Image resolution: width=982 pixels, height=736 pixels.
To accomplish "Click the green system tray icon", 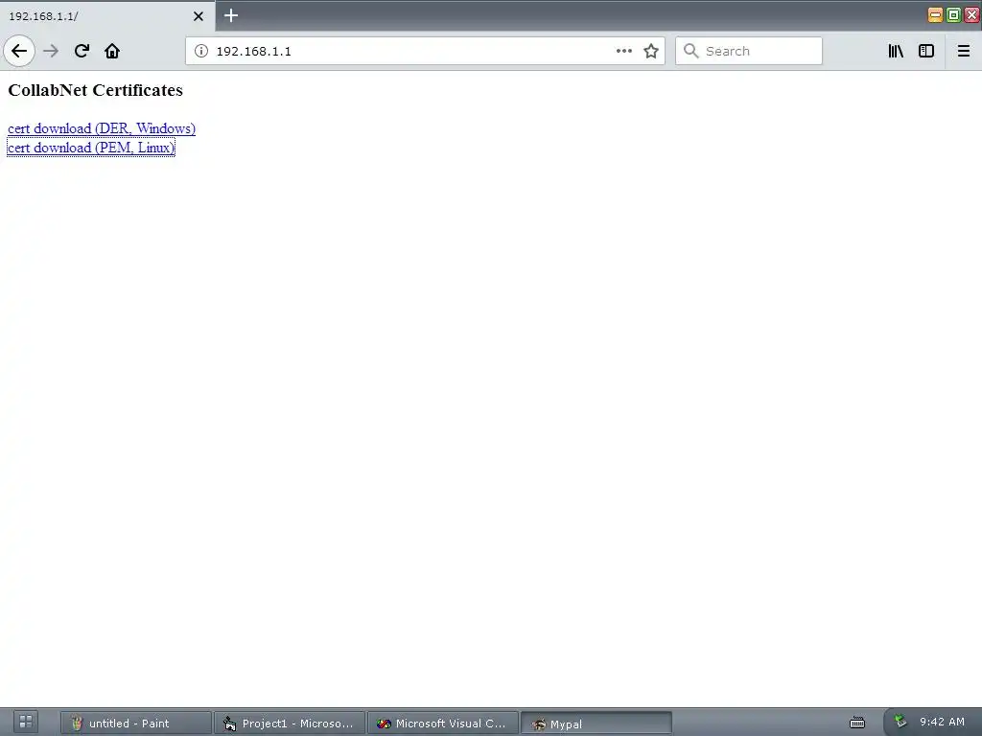I will point(900,721).
